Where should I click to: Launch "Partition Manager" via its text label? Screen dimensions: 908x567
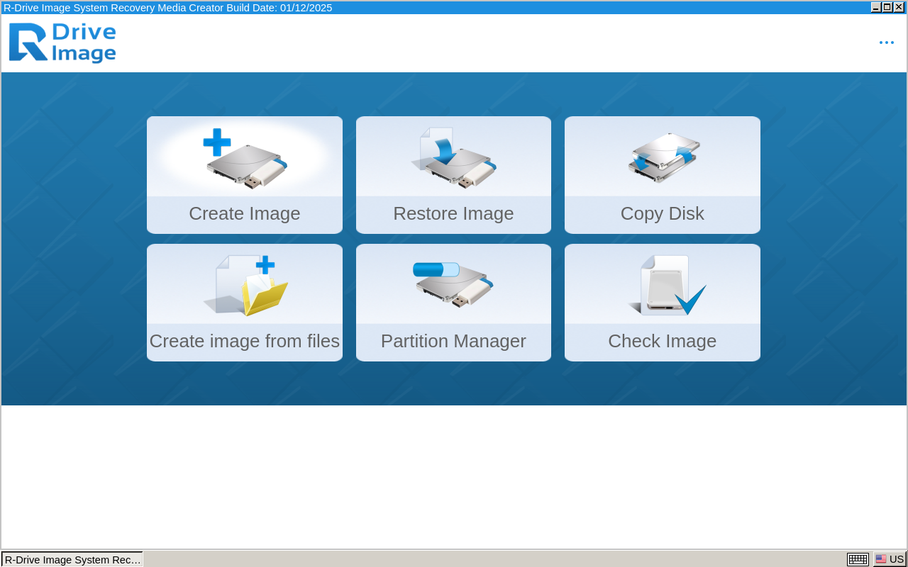click(453, 341)
